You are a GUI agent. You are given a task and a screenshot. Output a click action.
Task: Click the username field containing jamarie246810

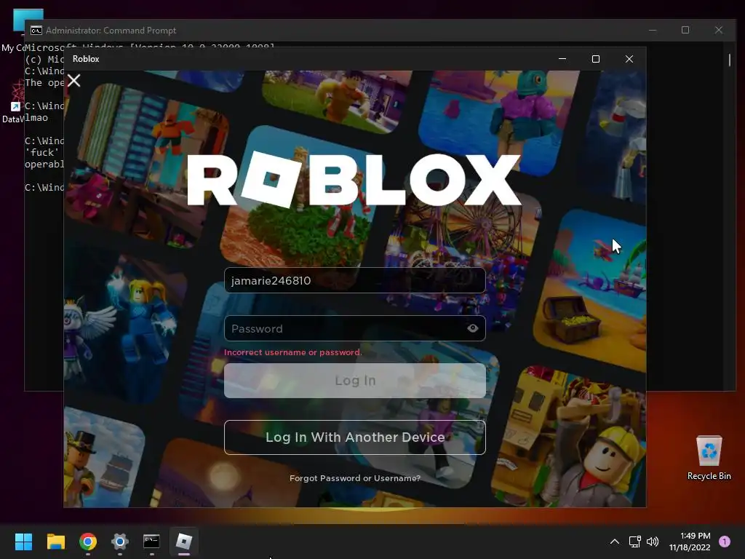pos(355,280)
